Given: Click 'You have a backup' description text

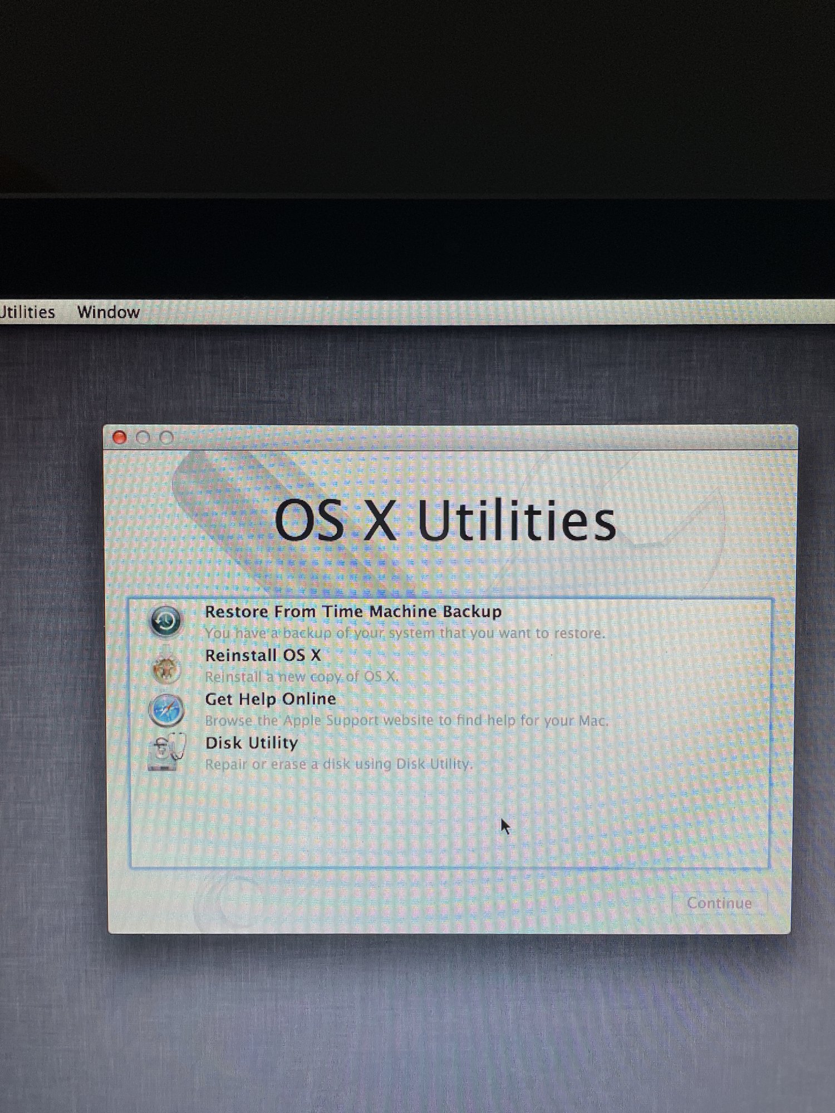Looking at the screenshot, I should pyautogui.click(x=405, y=633).
